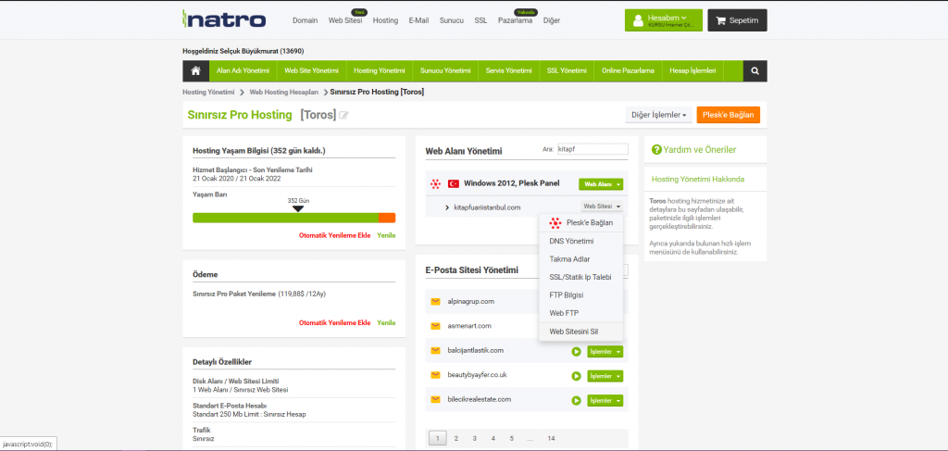Open Web Site Yönetimi tab
The height and width of the screenshot is (451, 948).
point(311,70)
